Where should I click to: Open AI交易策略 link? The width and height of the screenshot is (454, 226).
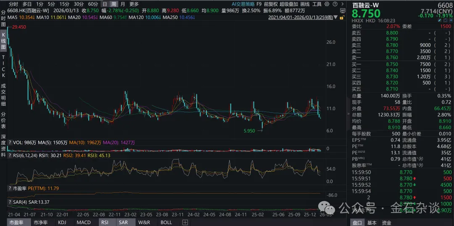(x=243, y=4)
